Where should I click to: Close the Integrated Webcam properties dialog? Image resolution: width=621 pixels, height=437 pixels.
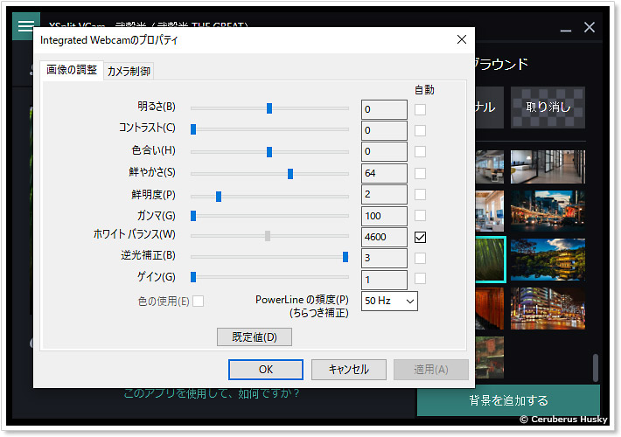click(462, 39)
